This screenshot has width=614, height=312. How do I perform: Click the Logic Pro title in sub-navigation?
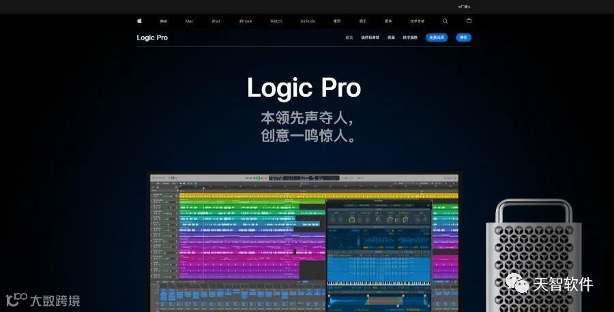(x=152, y=38)
